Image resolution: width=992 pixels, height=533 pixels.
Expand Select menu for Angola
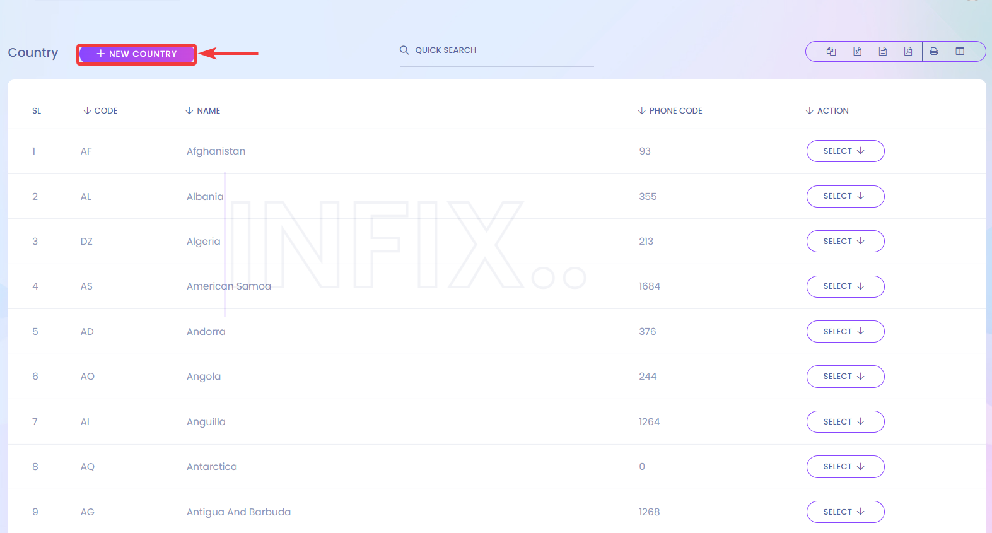pos(845,377)
